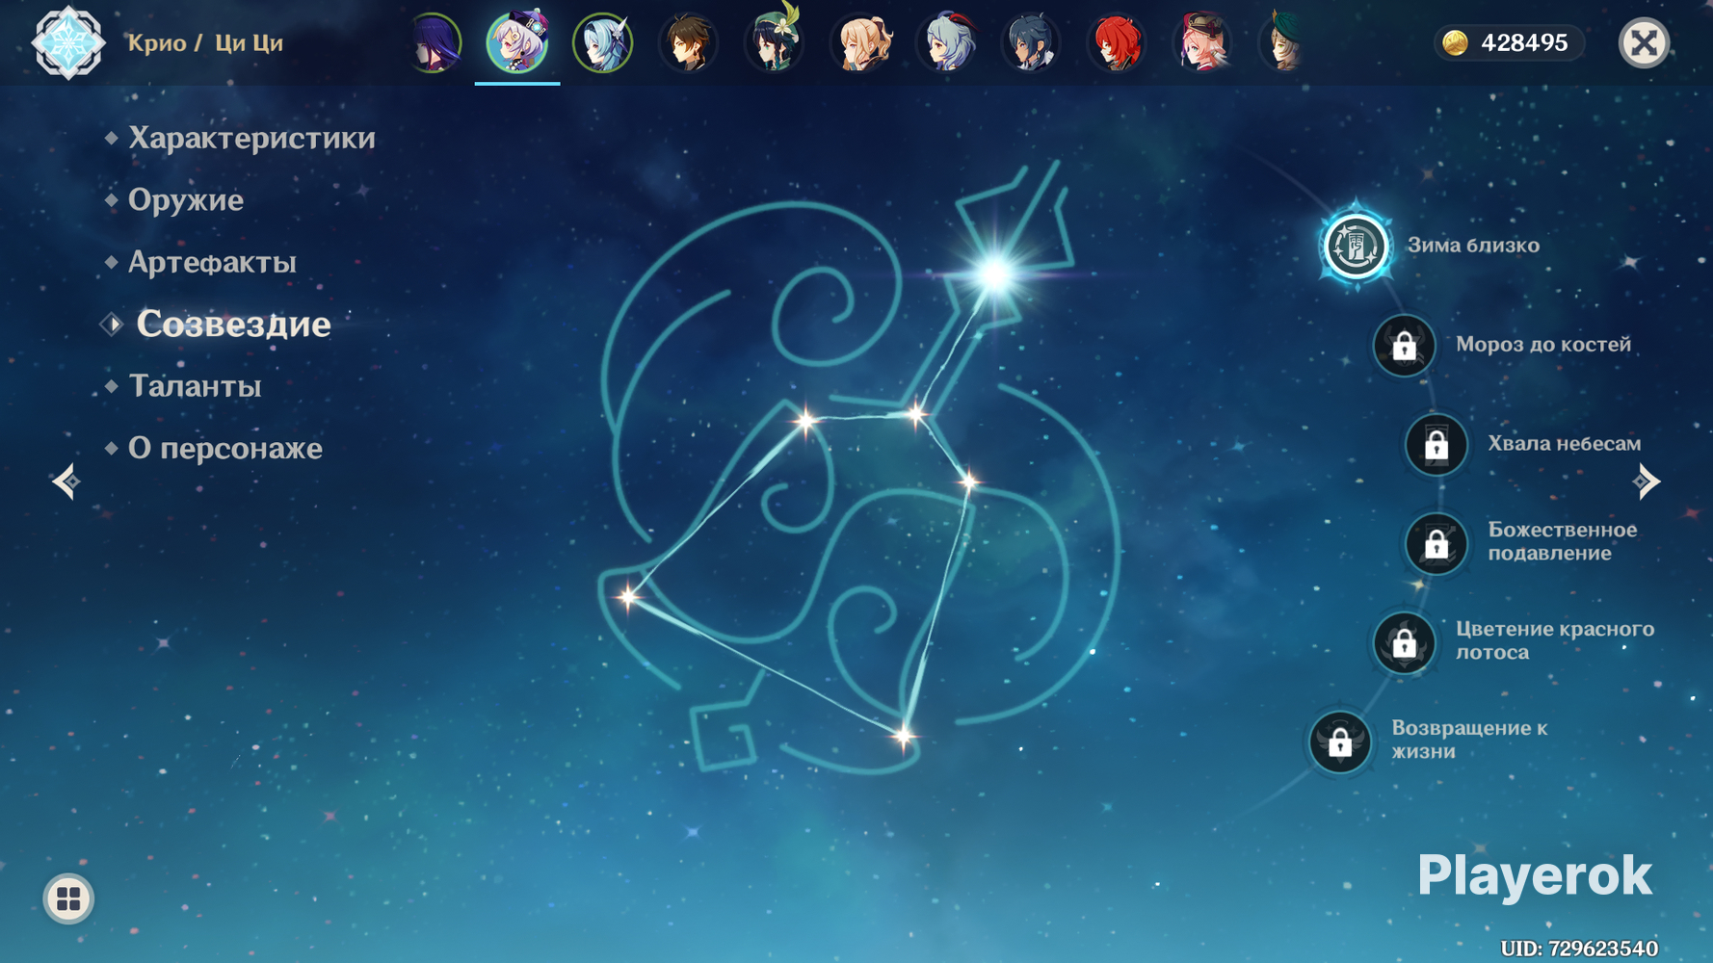Click the 'Божественное подавление' label text
Viewport: 1713px width, 963px height.
pyautogui.click(x=1563, y=541)
